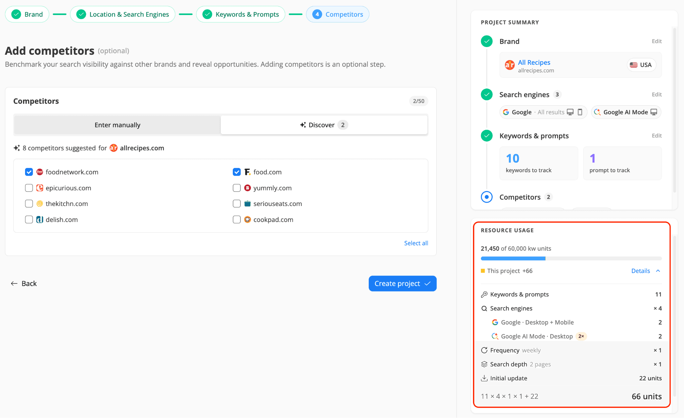684x418 pixels.
Task: Click the 10 keywords to track card
Action: (x=539, y=163)
